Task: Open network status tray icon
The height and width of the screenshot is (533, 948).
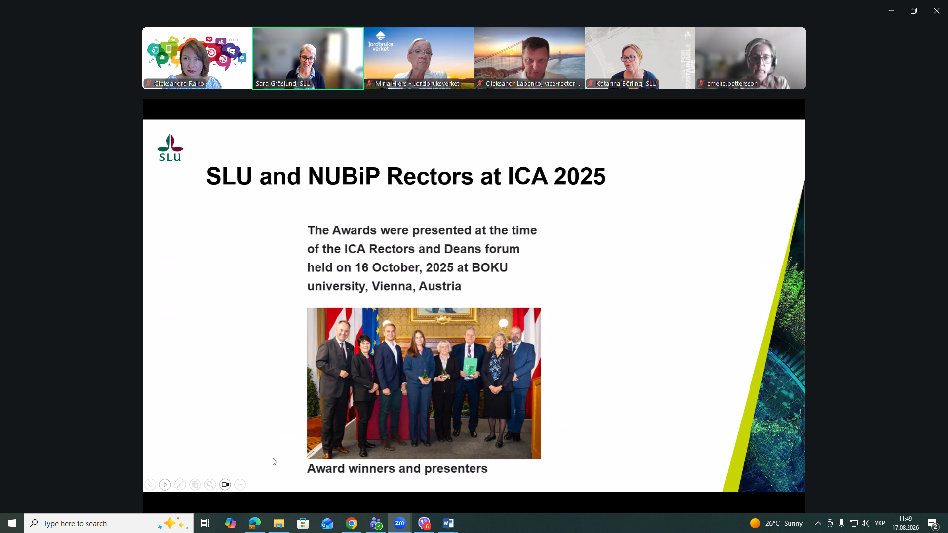Action: coord(854,523)
